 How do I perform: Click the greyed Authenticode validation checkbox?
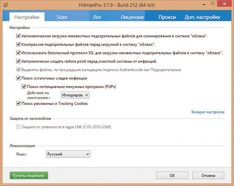18,70
